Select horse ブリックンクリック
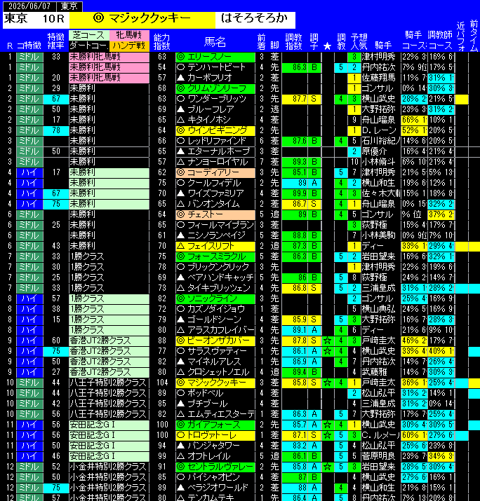 215,267
